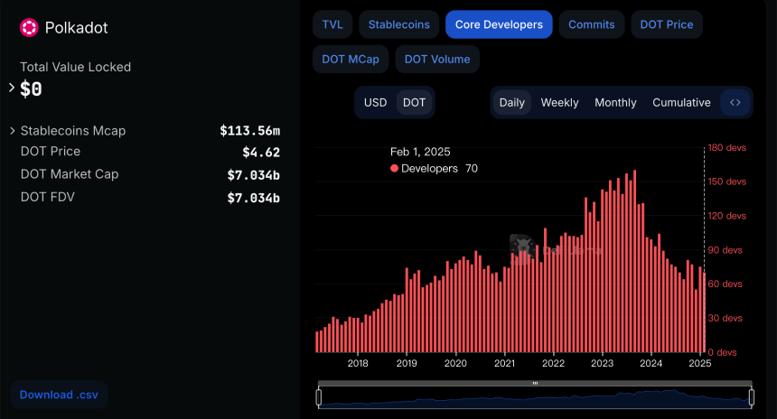Expand the Total Value Locked row
777x419 pixels.
pyautogui.click(x=12, y=88)
